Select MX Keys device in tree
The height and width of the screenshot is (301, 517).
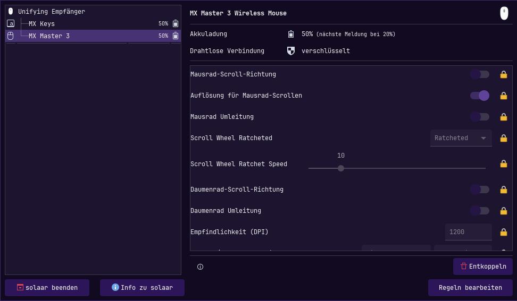pos(93,23)
